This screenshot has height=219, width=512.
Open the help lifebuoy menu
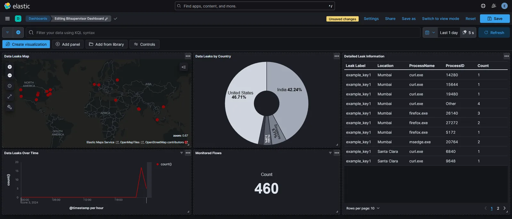click(483, 6)
